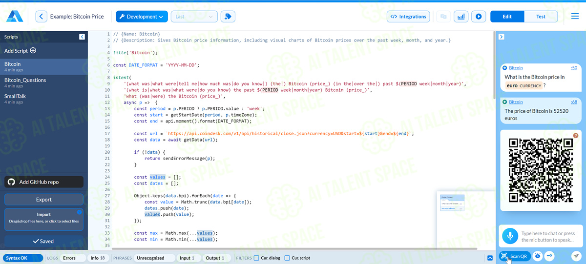
Task: Open the Last version dropdown
Action: point(194,17)
